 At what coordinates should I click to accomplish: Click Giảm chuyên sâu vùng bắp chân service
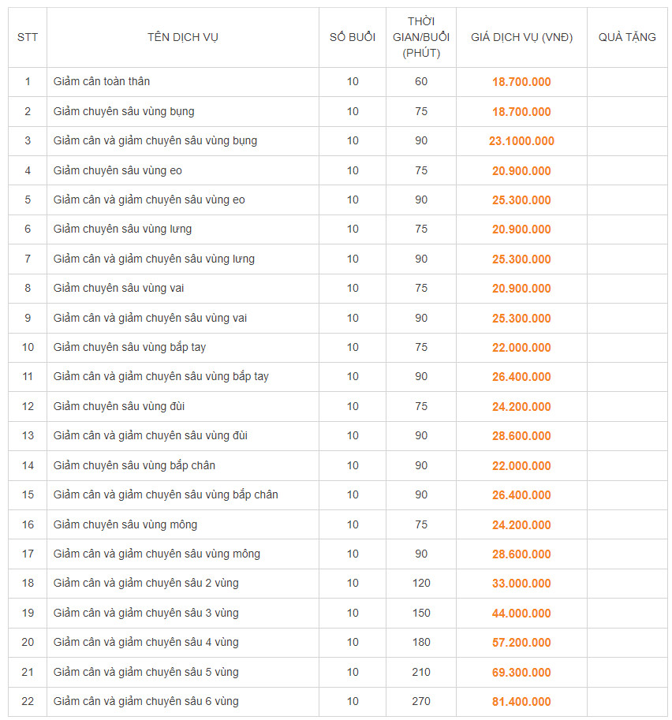click(x=134, y=465)
